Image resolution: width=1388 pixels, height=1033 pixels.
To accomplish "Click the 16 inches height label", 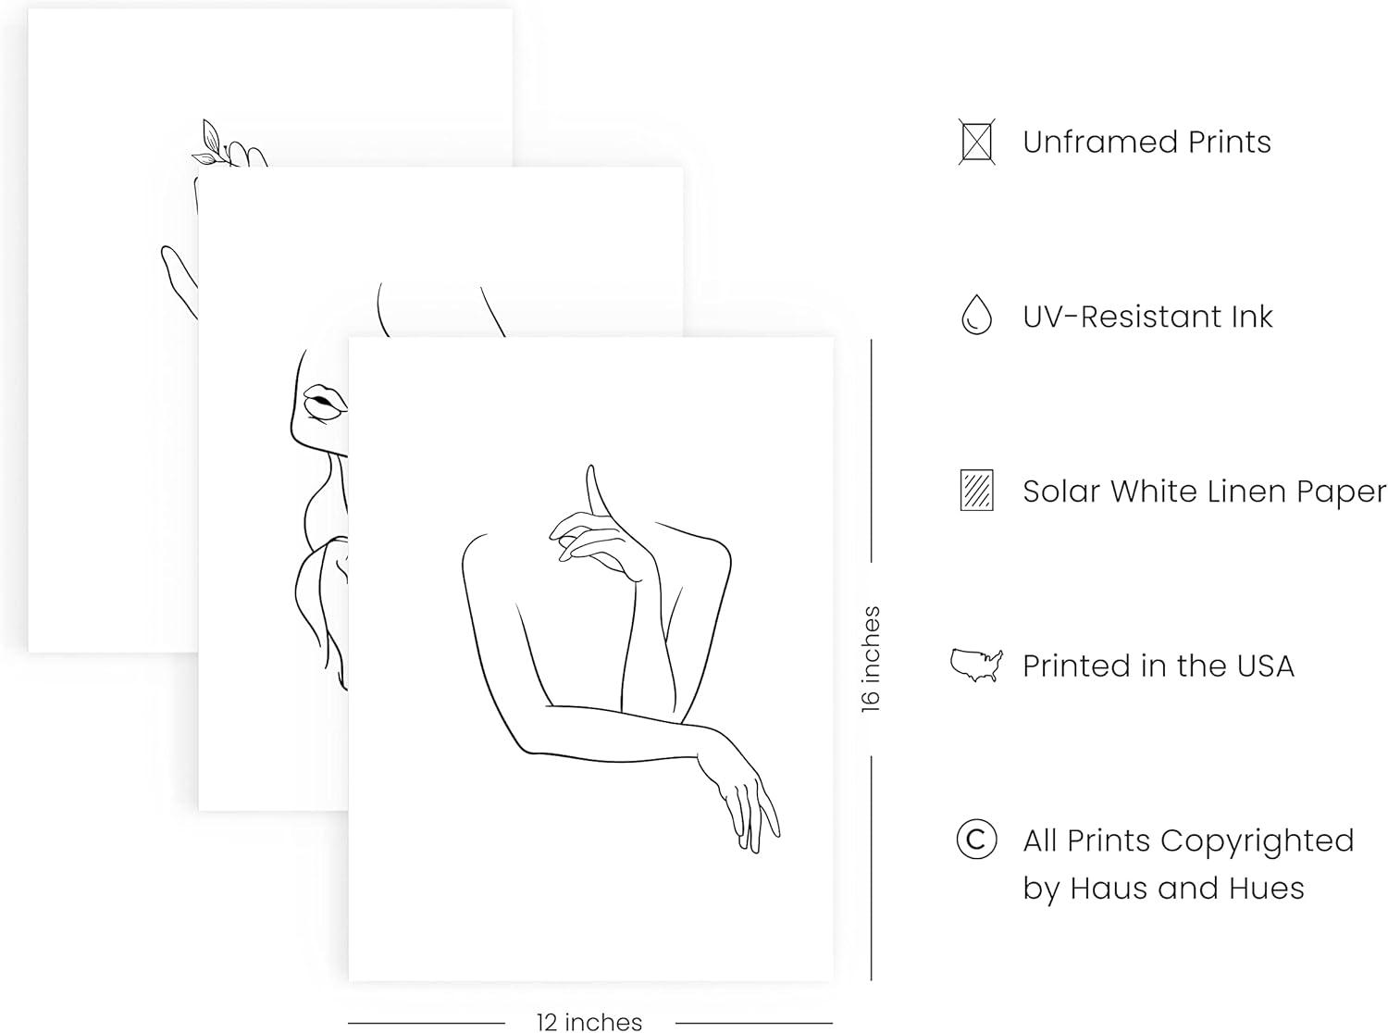I will click(871, 659).
